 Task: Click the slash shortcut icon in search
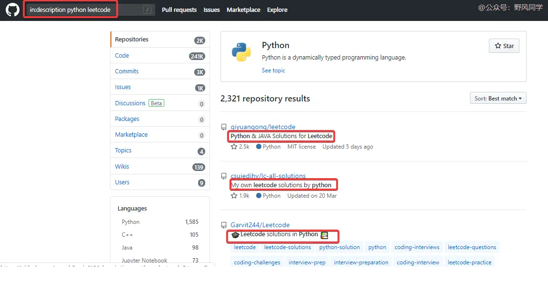pyautogui.click(x=147, y=10)
